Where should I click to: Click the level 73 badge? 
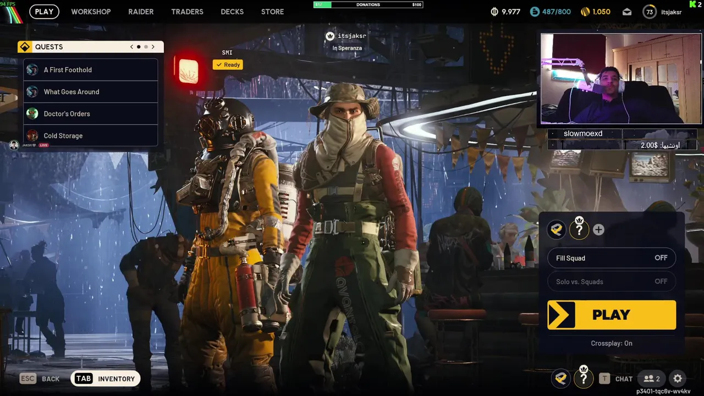point(650,12)
